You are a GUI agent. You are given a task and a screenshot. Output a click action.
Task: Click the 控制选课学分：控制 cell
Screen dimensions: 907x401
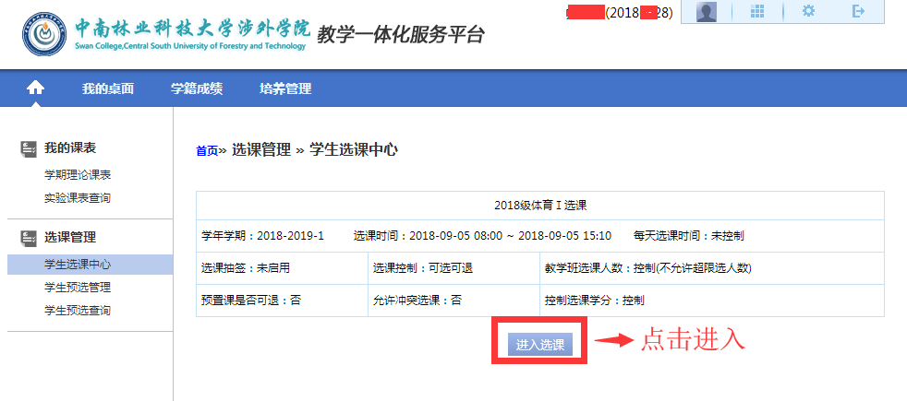[x=712, y=301]
